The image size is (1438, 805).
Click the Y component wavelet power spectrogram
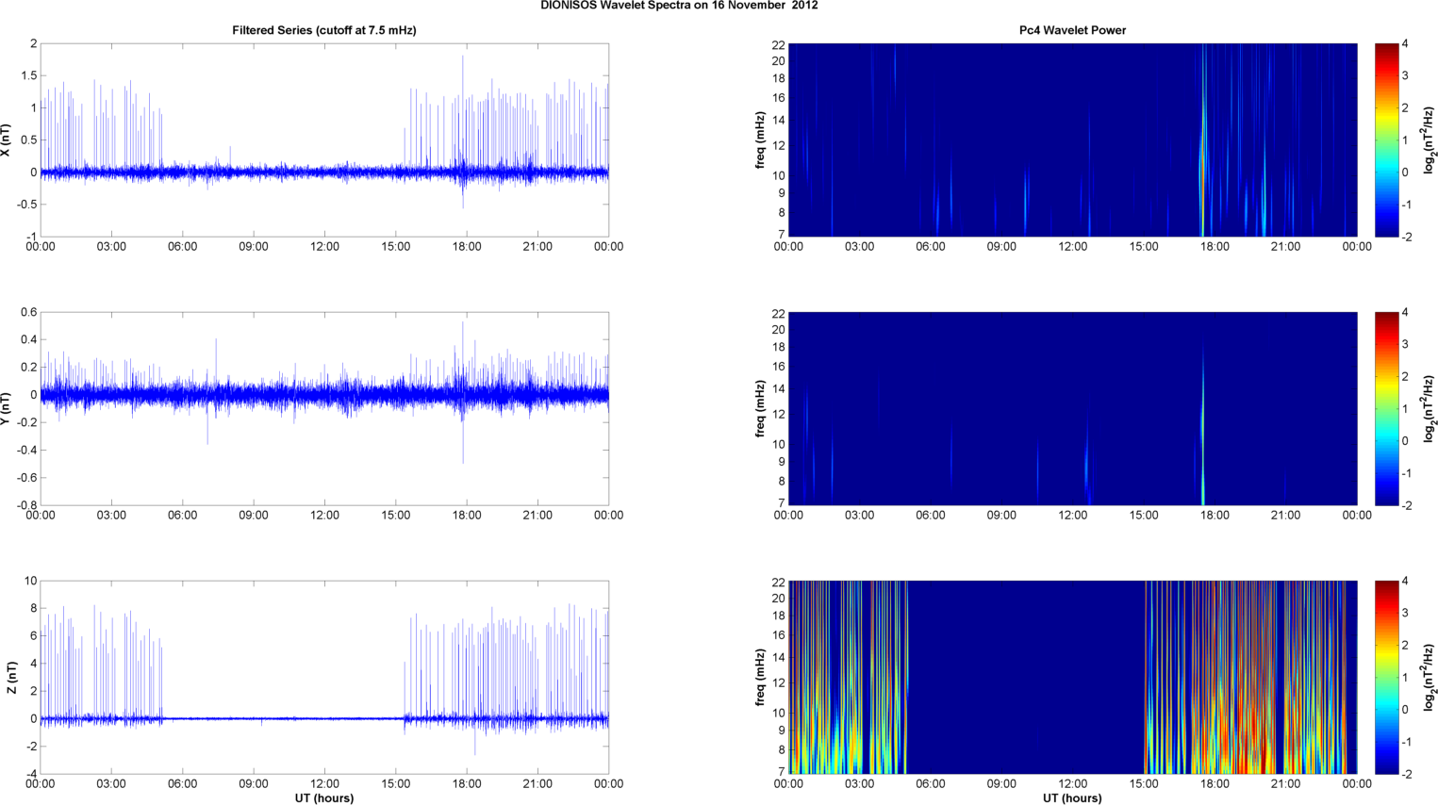[x=1072, y=408]
